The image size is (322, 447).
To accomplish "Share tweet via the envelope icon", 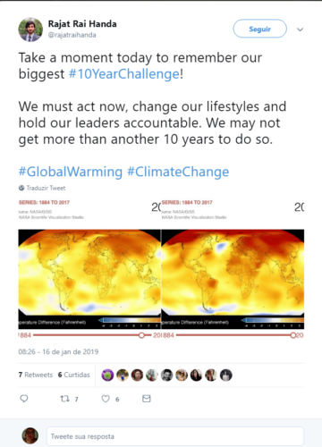I will [147, 399].
